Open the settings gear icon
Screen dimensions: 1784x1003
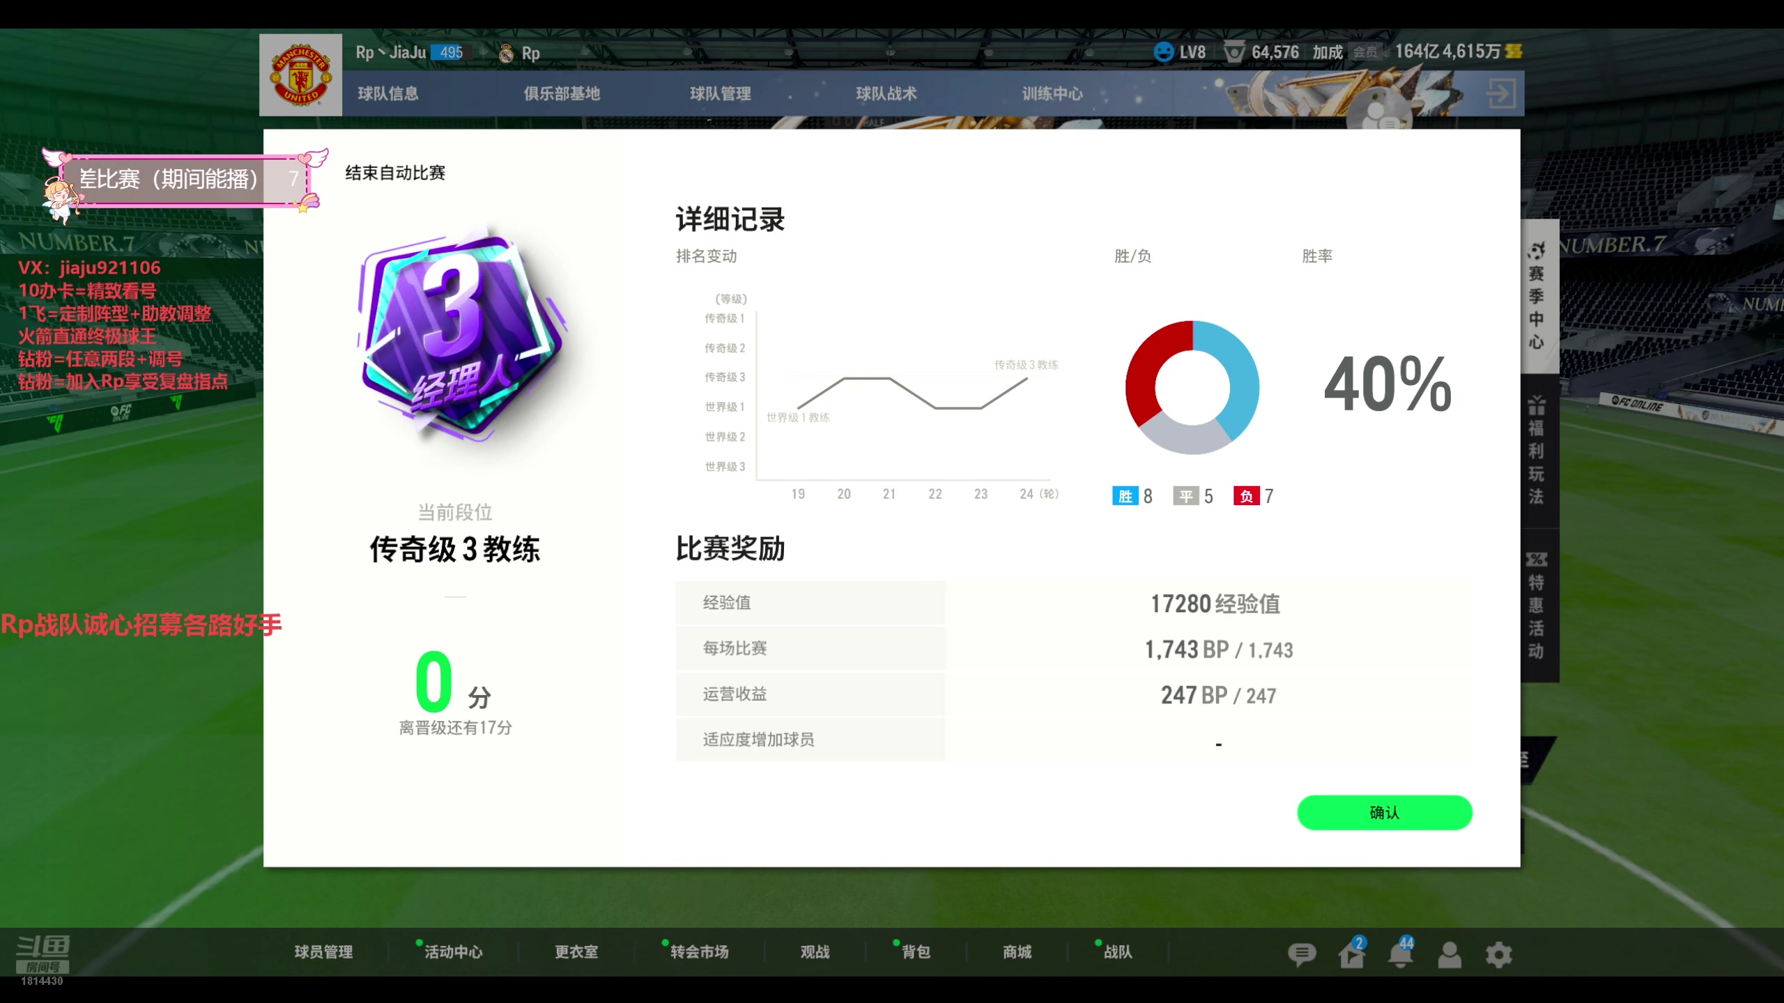click(1498, 954)
